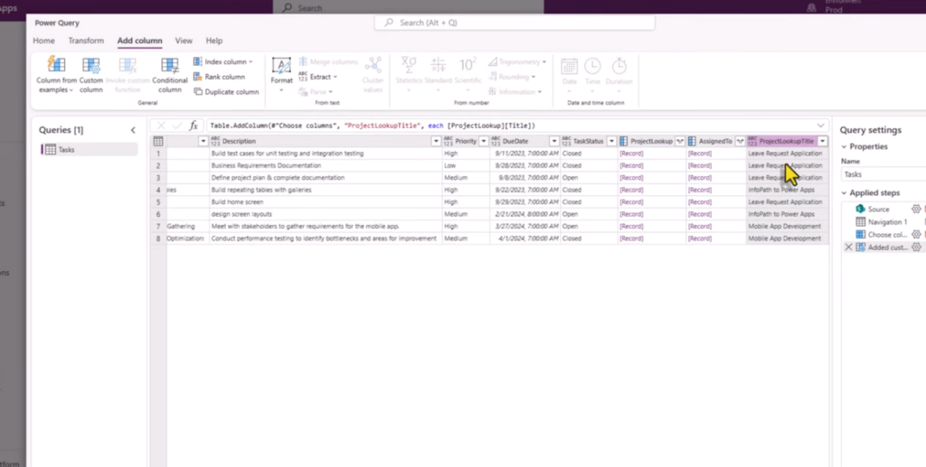This screenshot has height=467, width=926.
Task: Click Column from examples icon
Action: coord(56,64)
